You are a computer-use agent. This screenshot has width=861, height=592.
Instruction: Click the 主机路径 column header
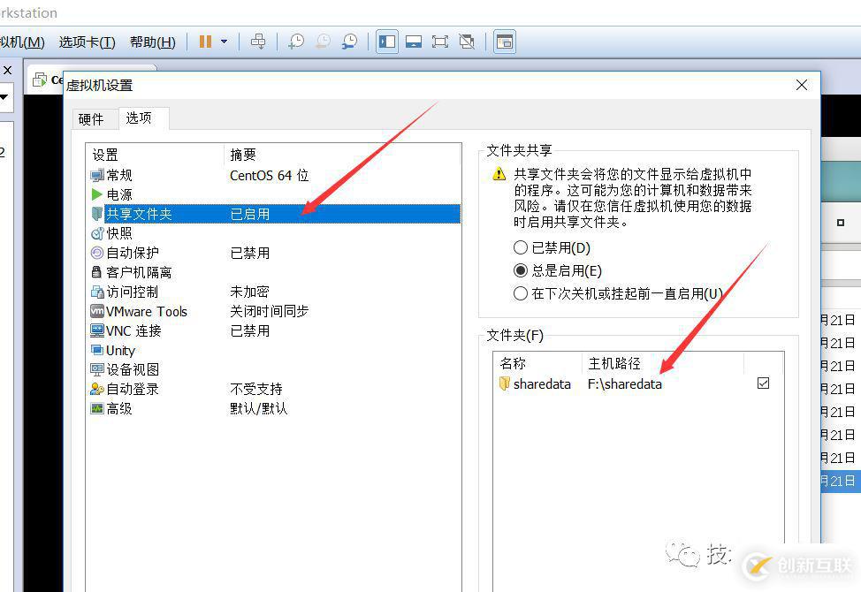[663, 363]
